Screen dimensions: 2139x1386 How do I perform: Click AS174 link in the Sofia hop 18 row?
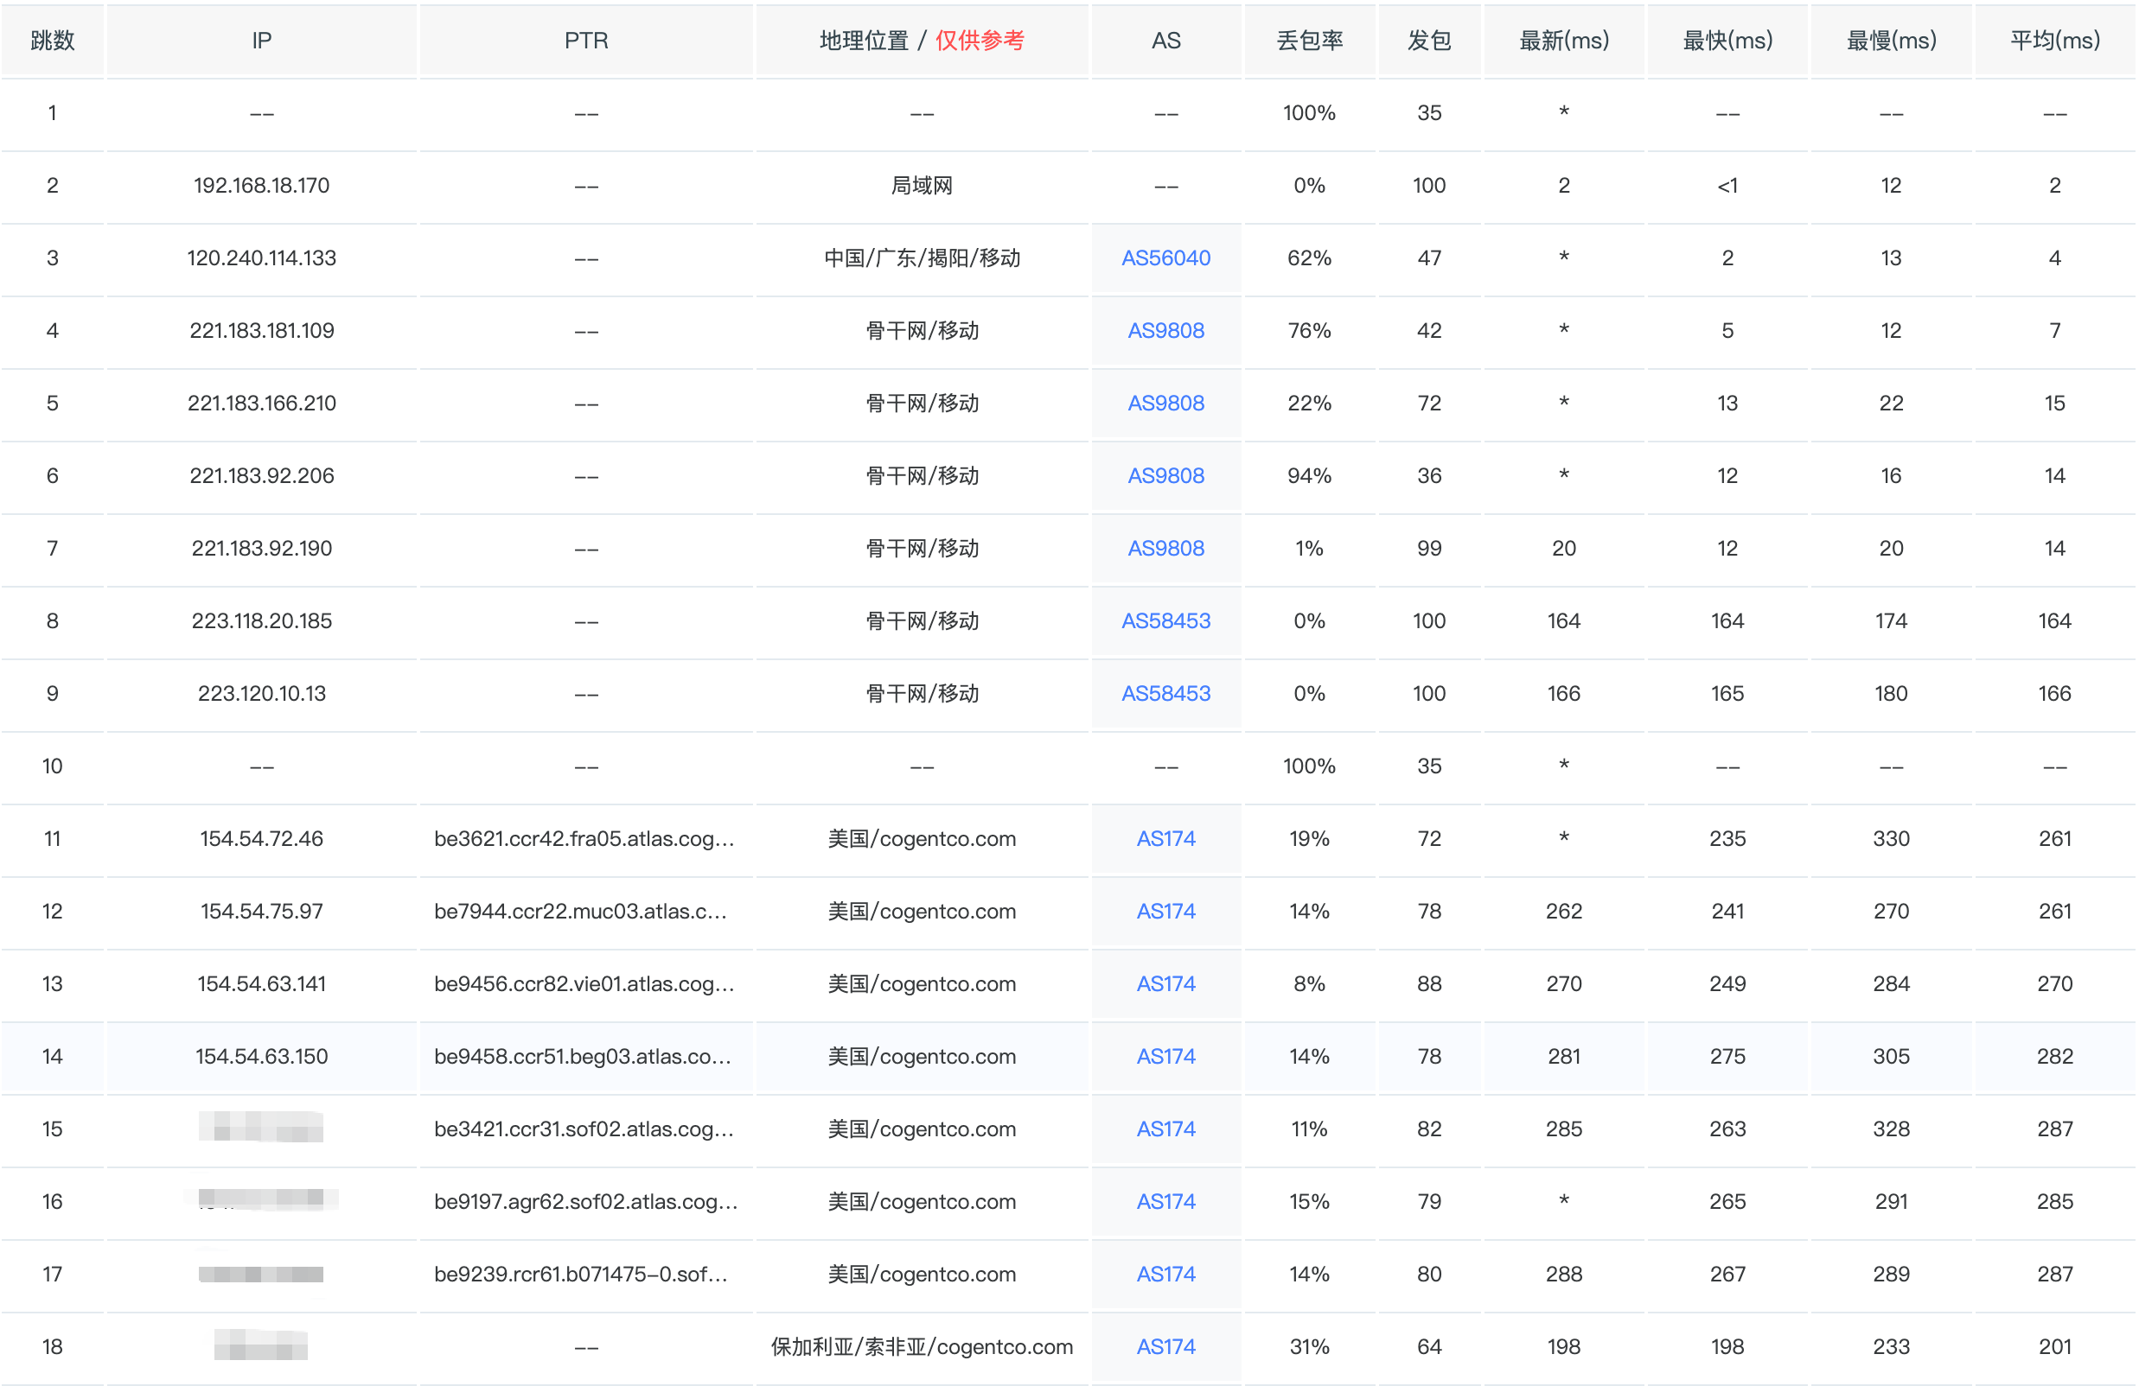click(1165, 1347)
